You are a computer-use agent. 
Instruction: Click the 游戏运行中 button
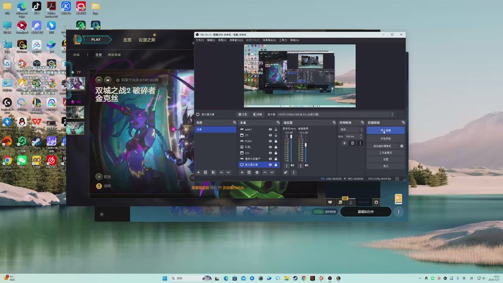(366, 212)
